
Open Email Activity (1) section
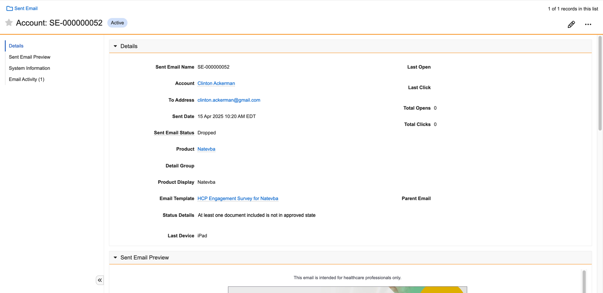coord(26,79)
